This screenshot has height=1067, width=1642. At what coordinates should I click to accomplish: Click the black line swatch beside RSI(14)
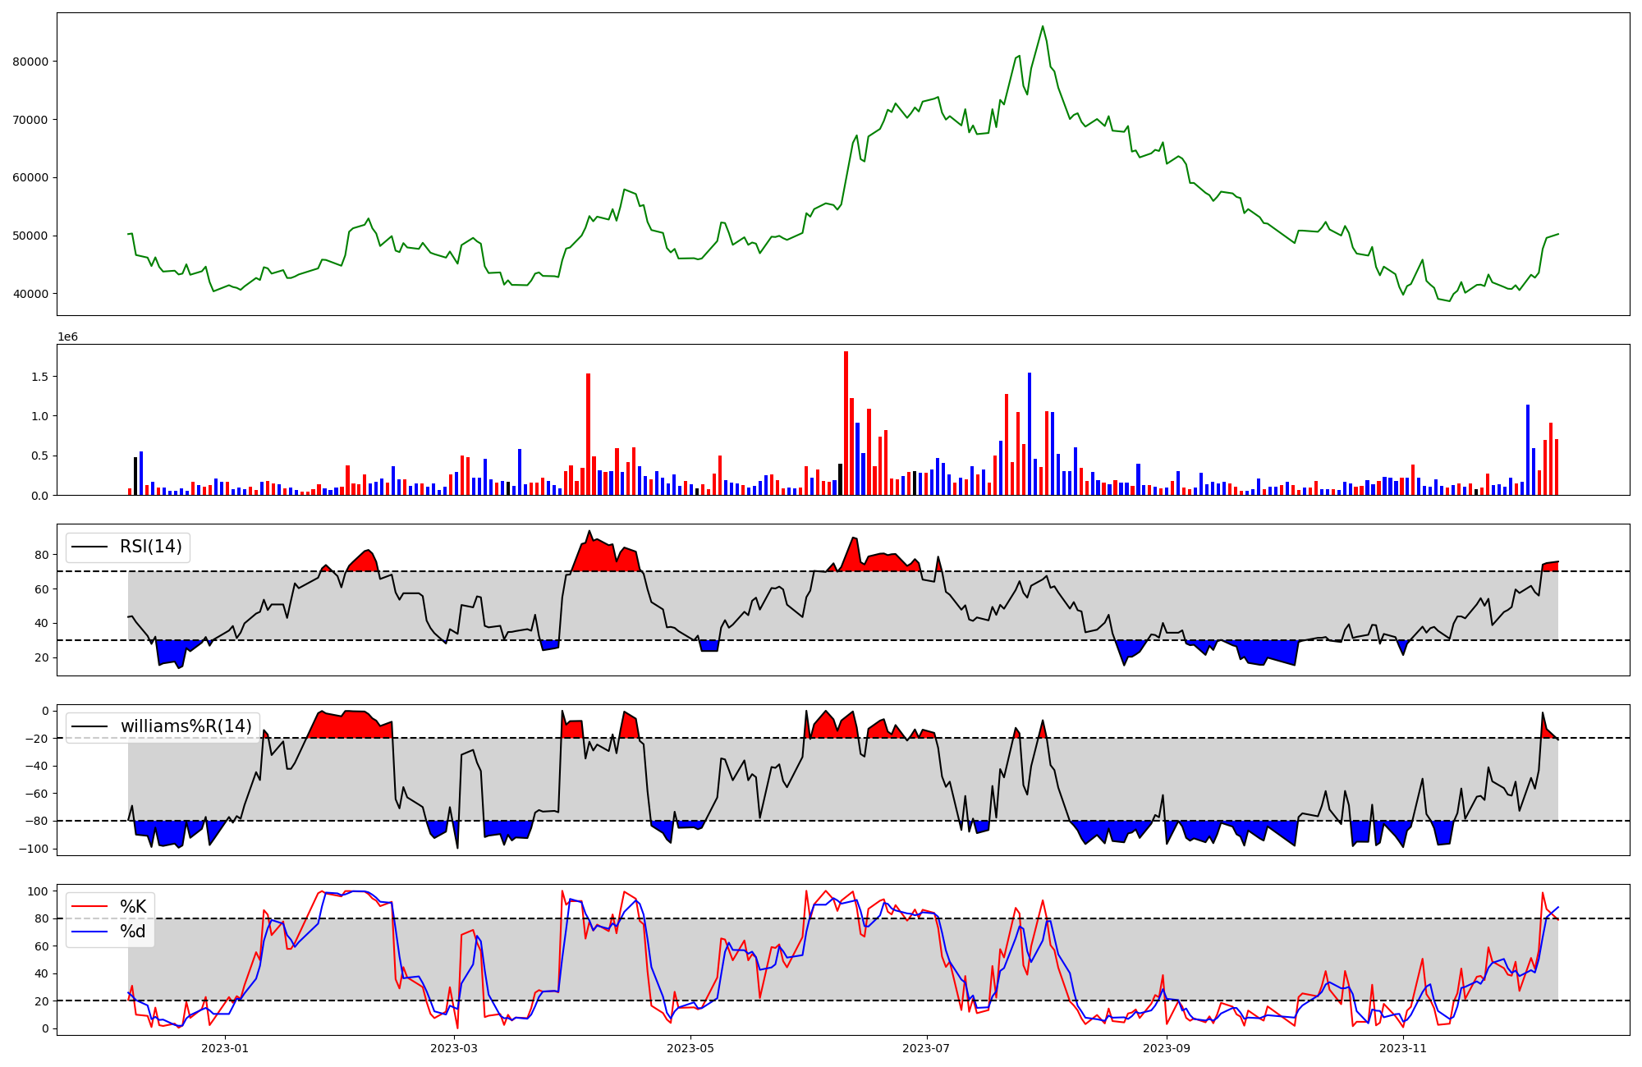click(x=90, y=547)
